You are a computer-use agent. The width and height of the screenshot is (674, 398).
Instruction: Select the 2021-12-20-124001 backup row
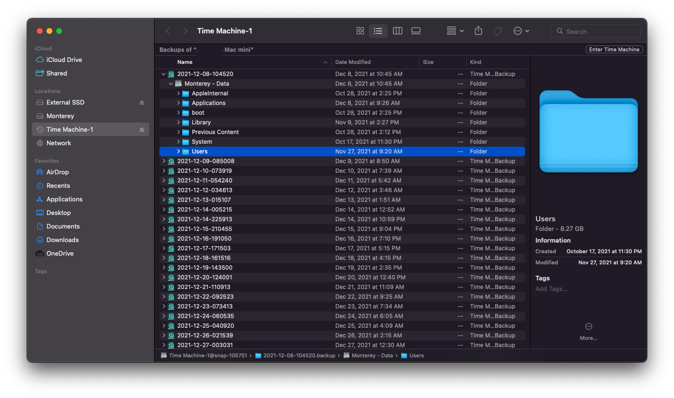click(x=342, y=277)
